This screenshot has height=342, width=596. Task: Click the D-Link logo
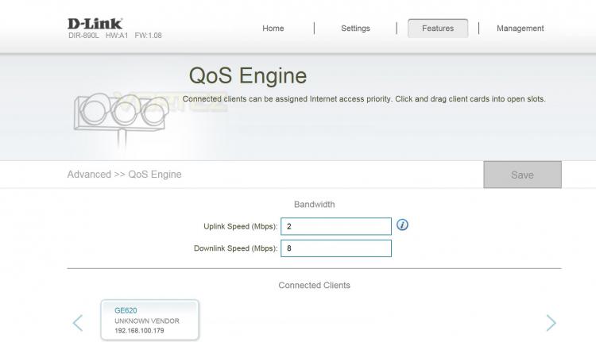tap(95, 24)
